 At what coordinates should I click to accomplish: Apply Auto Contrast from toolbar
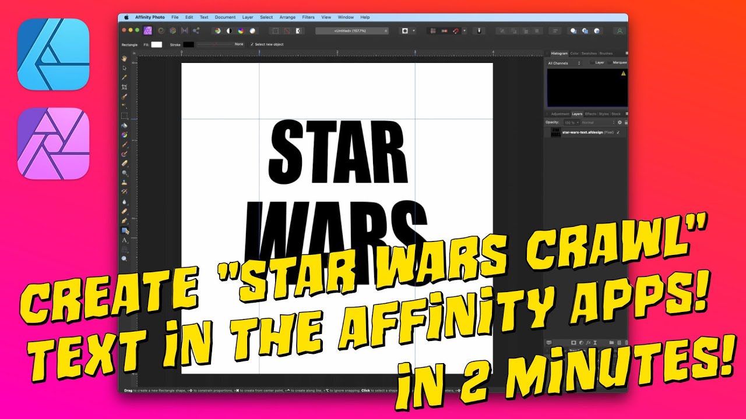(x=229, y=30)
